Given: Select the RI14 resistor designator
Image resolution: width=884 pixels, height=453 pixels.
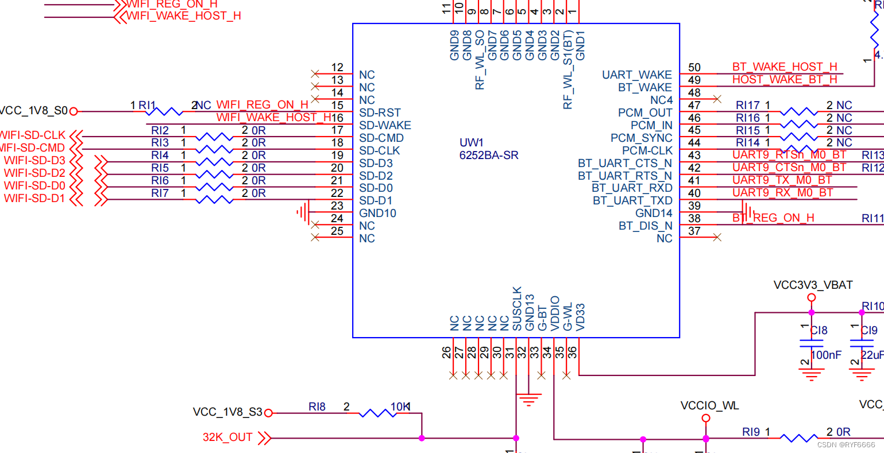Looking at the screenshot, I should (748, 143).
